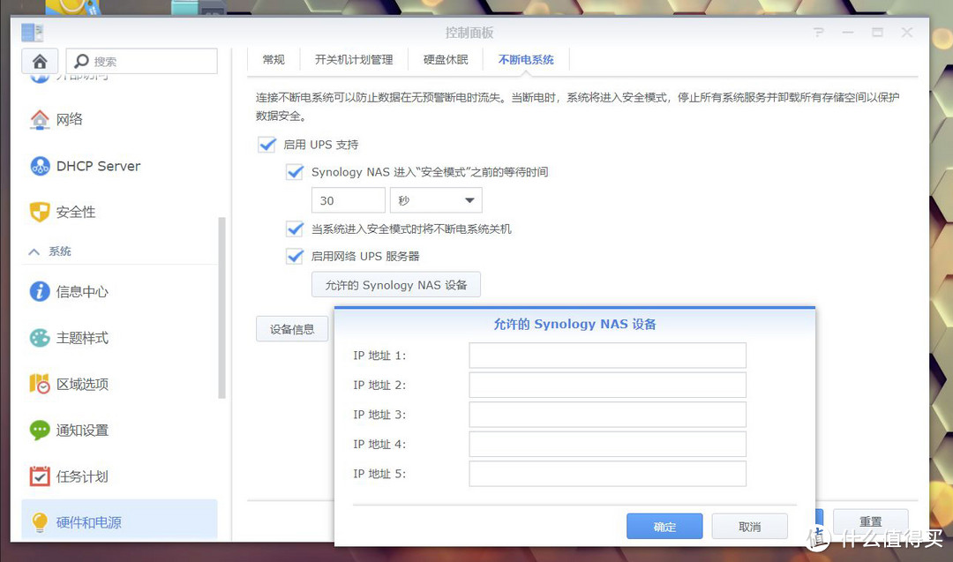Screen dimensions: 953x562
Task: Select 硬件和电源 in the sidebar
Action: point(119,520)
